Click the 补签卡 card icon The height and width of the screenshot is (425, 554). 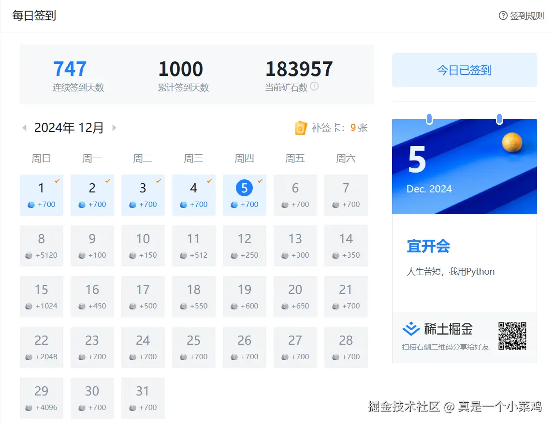click(302, 127)
